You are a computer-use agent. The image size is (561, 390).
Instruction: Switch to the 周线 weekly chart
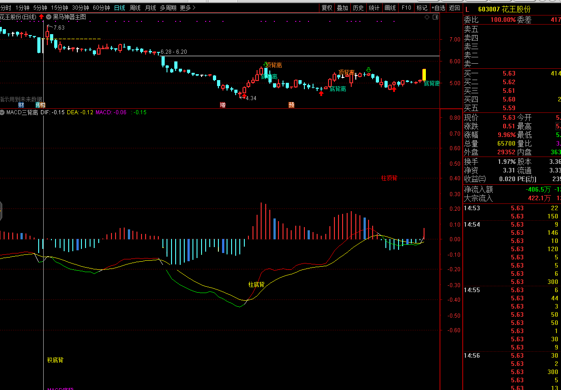135,8
